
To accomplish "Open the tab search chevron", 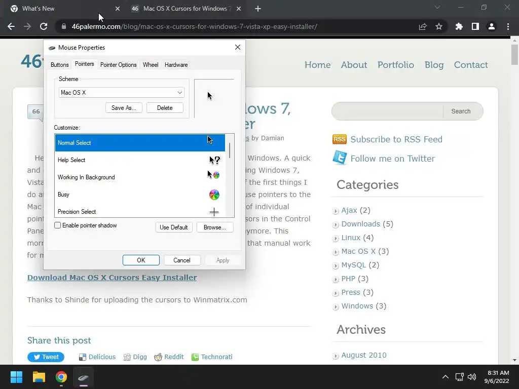I will 437,7.
